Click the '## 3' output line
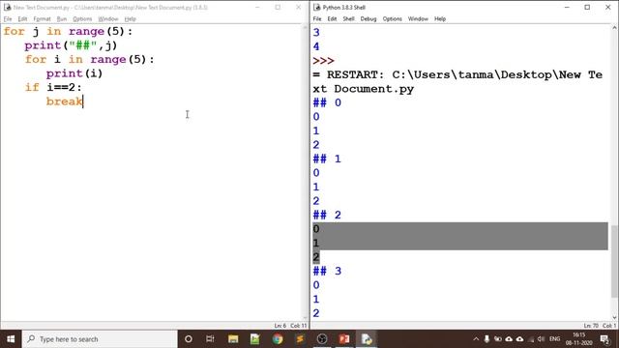619x348 pixels. point(327,271)
